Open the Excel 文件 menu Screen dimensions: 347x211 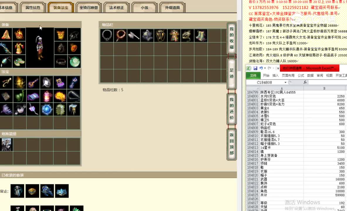point(253,75)
